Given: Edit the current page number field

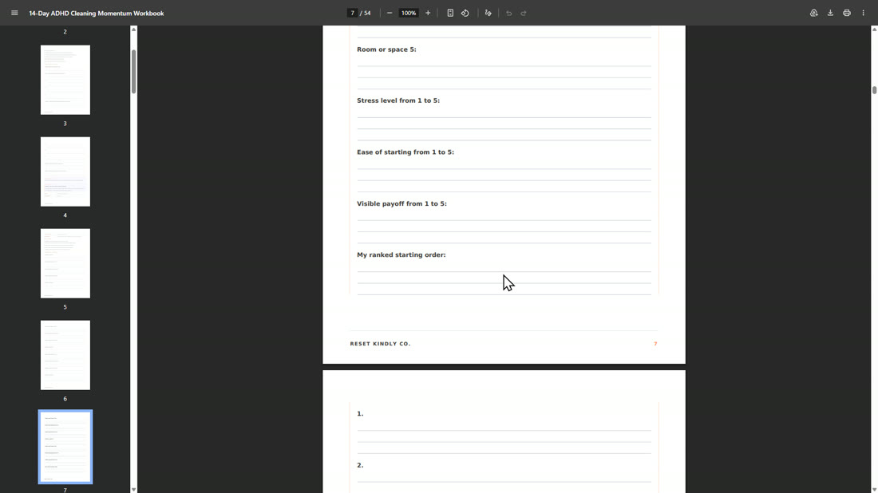Looking at the screenshot, I should tap(352, 13).
